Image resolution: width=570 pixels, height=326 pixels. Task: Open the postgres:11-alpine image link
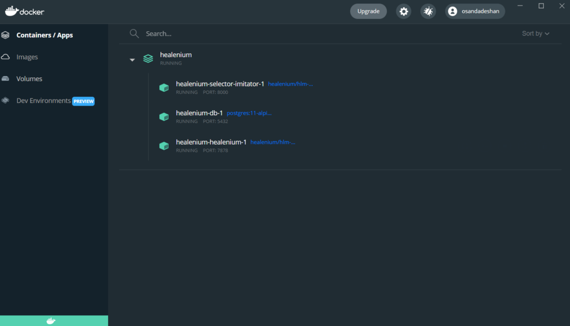click(x=249, y=113)
